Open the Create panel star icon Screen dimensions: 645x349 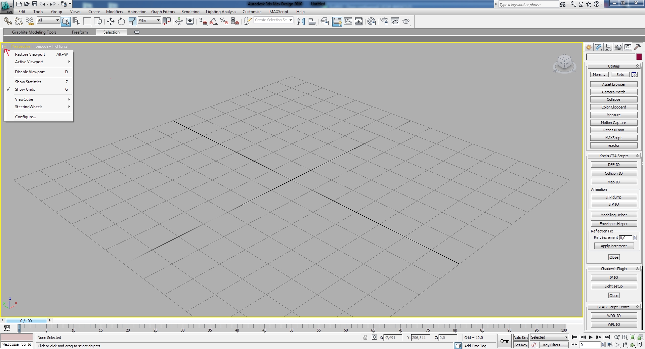click(x=589, y=47)
